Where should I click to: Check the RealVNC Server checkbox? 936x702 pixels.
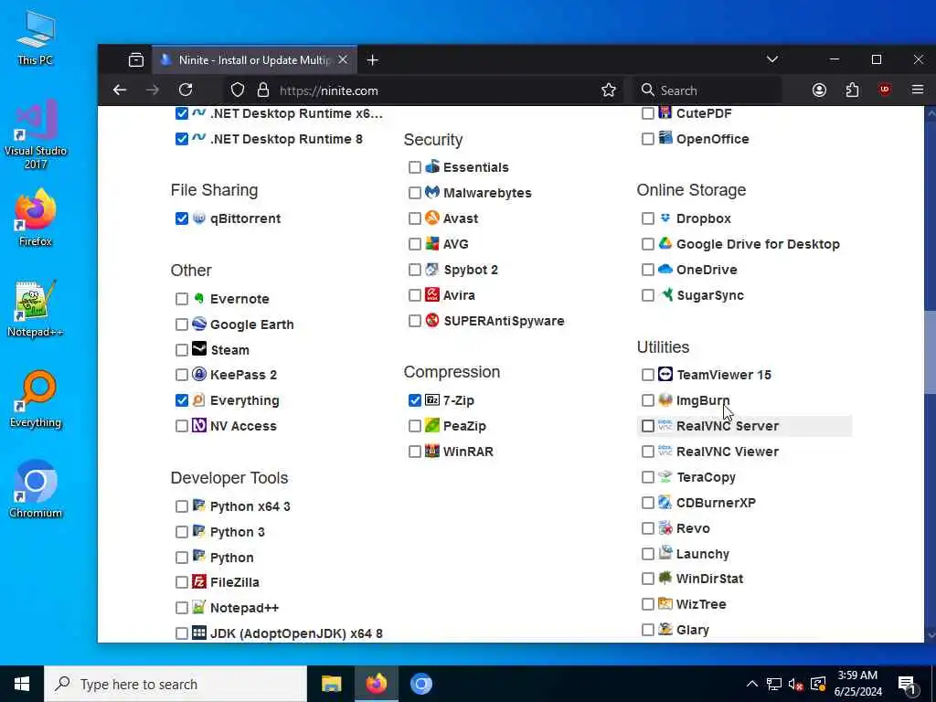(x=648, y=426)
